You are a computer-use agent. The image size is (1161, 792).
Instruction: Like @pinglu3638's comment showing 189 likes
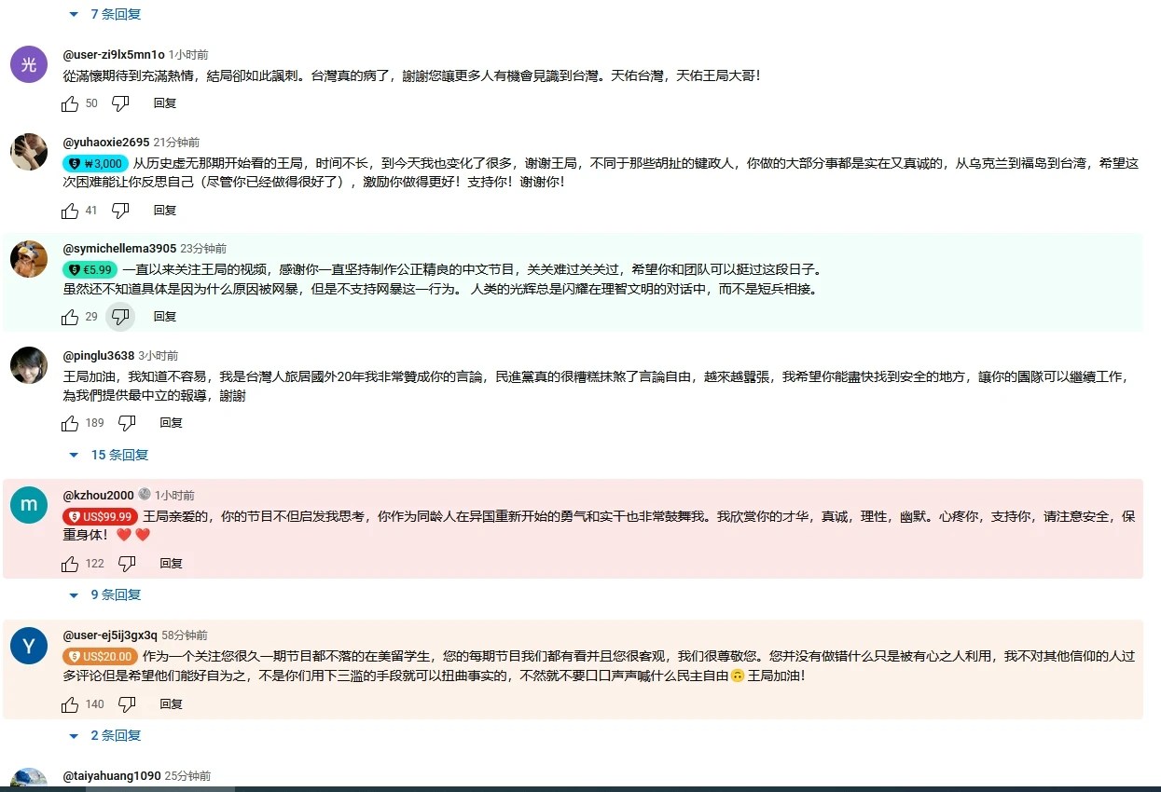pyautogui.click(x=70, y=423)
